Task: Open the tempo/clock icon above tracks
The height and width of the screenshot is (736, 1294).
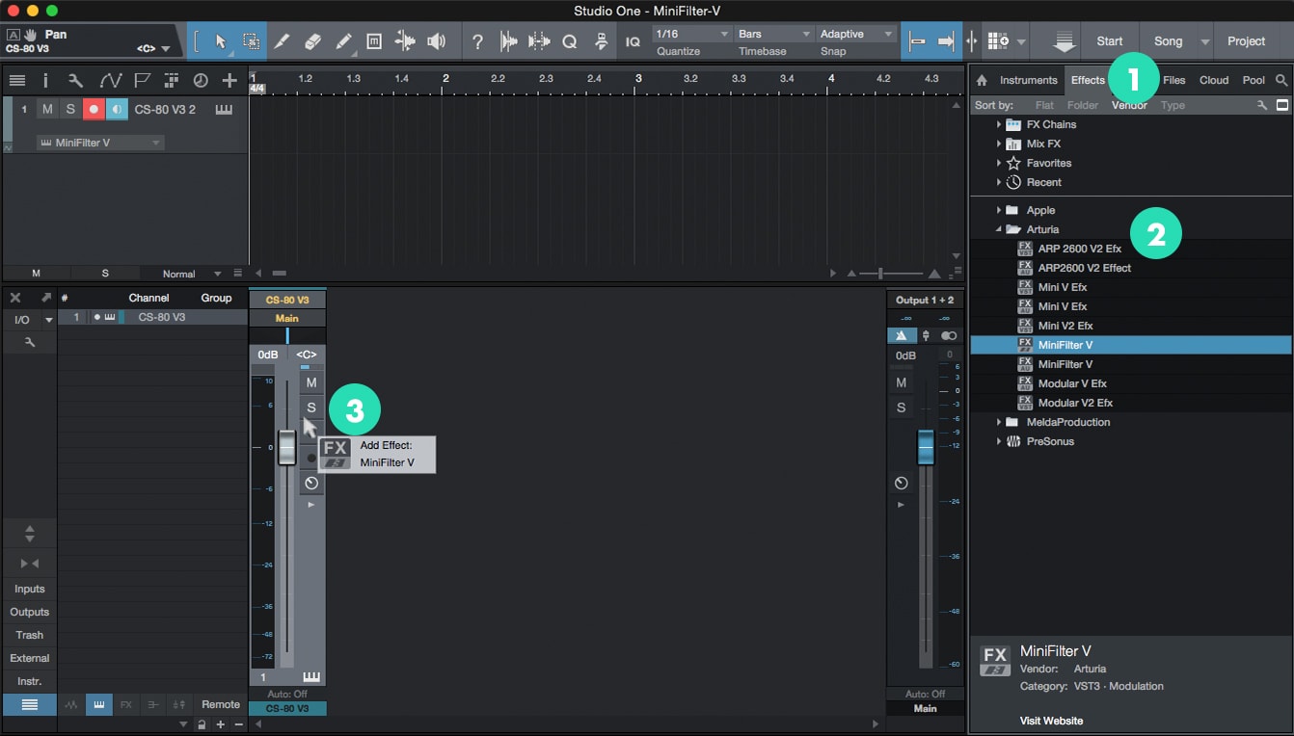Action: coord(201,80)
